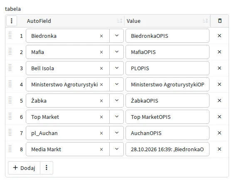Image resolution: width=234 pixels, height=182 pixels.
Task: Open the Media Markt dropdown chevron
Action: click(x=117, y=149)
